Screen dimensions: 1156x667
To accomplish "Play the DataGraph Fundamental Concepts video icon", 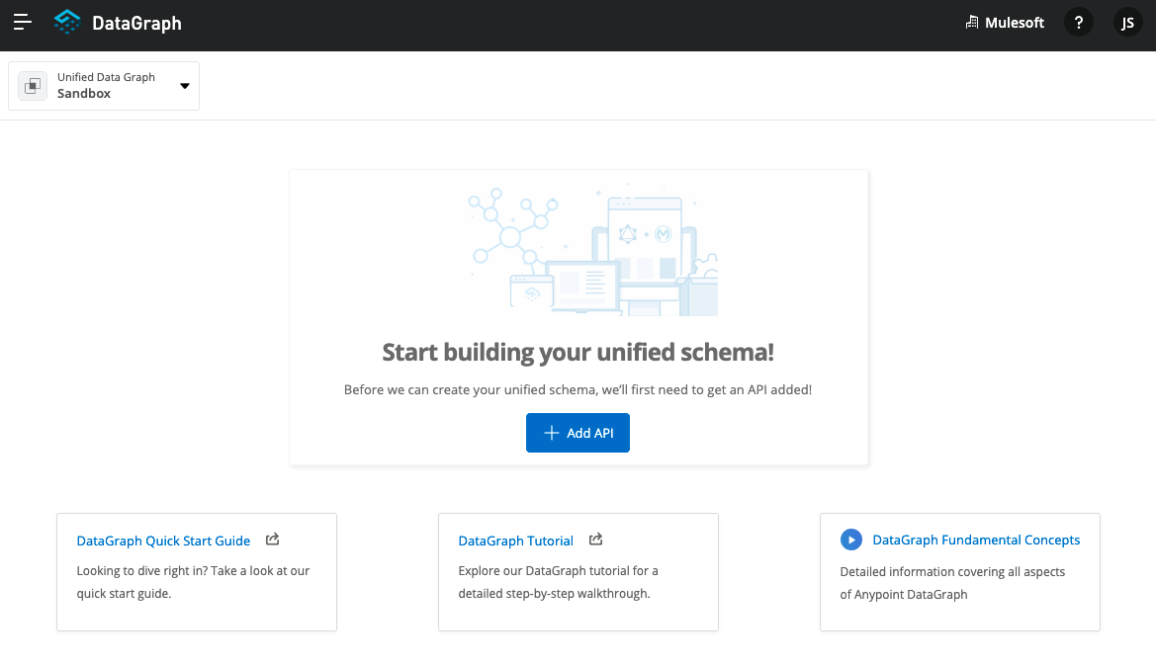I will click(x=850, y=540).
